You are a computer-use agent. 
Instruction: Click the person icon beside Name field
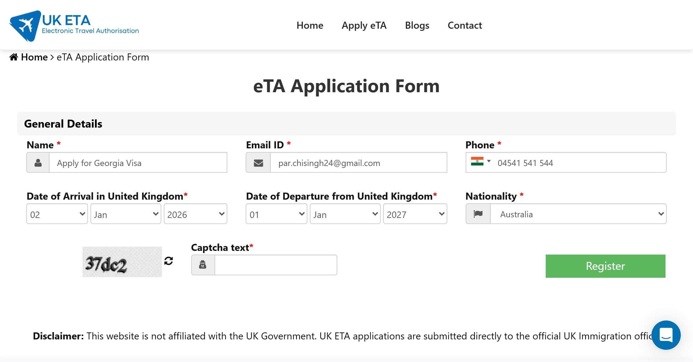38,163
